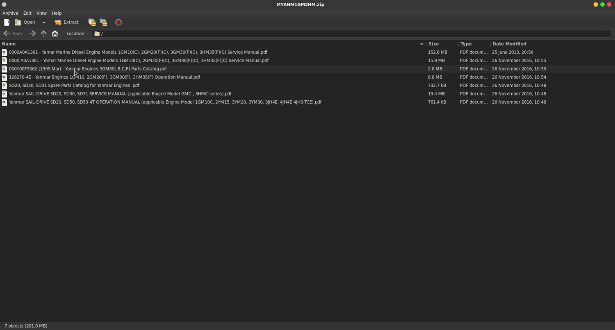Select '128270-4E - Yanmar Engines' Operation Manual name
The image size is (615, 330).
(105, 77)
